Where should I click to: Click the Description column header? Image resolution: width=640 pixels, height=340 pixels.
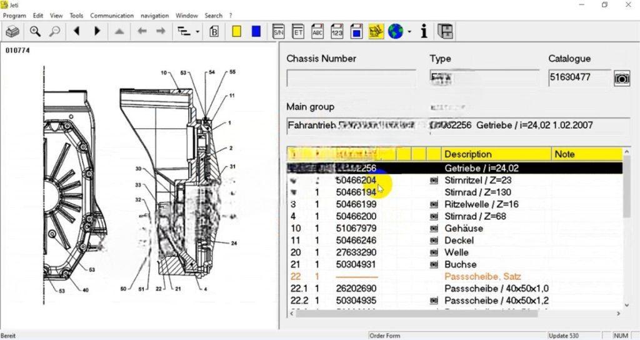[467, 154]
